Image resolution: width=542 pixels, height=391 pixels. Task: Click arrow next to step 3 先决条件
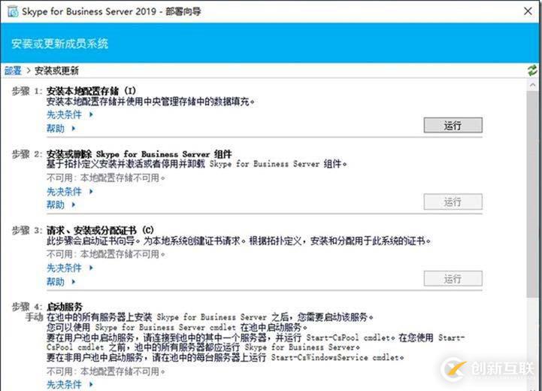(91, 268)
